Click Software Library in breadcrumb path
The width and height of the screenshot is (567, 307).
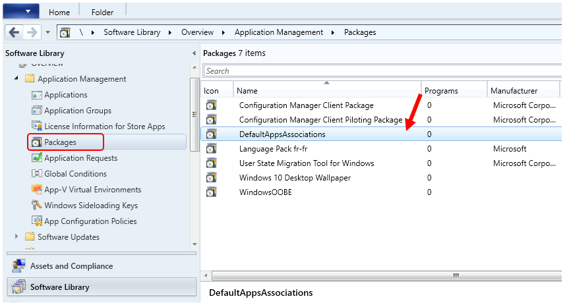[132, 32]
